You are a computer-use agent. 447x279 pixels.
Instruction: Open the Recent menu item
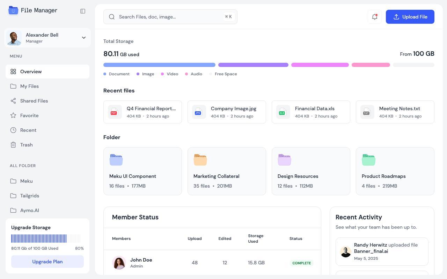[x=47, y=130]
